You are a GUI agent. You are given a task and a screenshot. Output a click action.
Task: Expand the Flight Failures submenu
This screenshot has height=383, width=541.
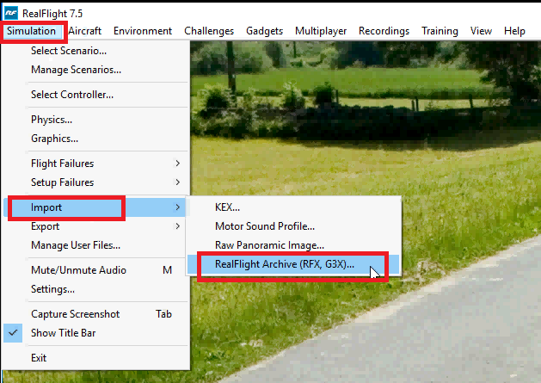(62, 164)
